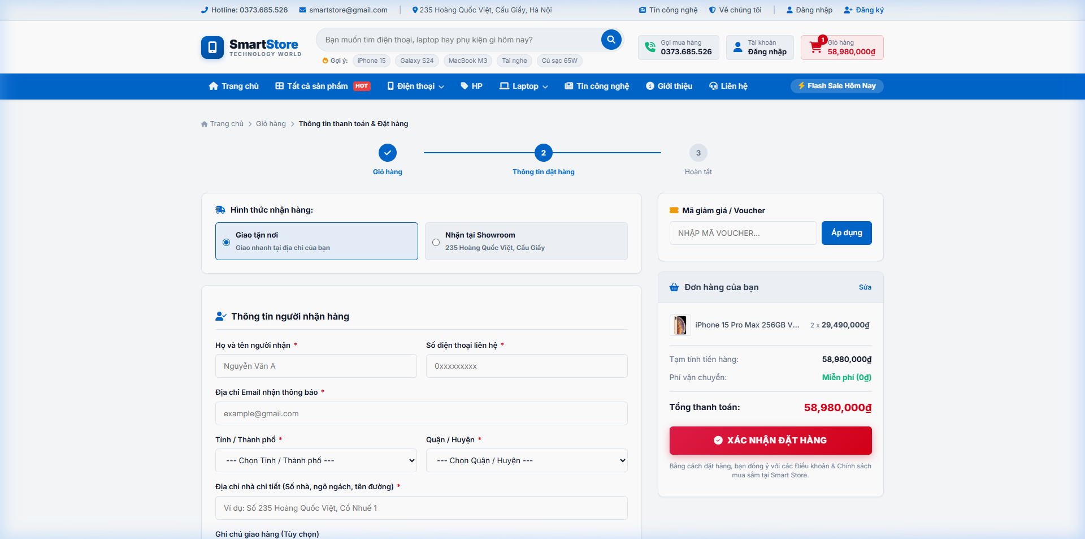1085x539 pixels.
Task: Select the Nhận tại Showroom option
Action: pyautogui.click(x=526, y=241)
